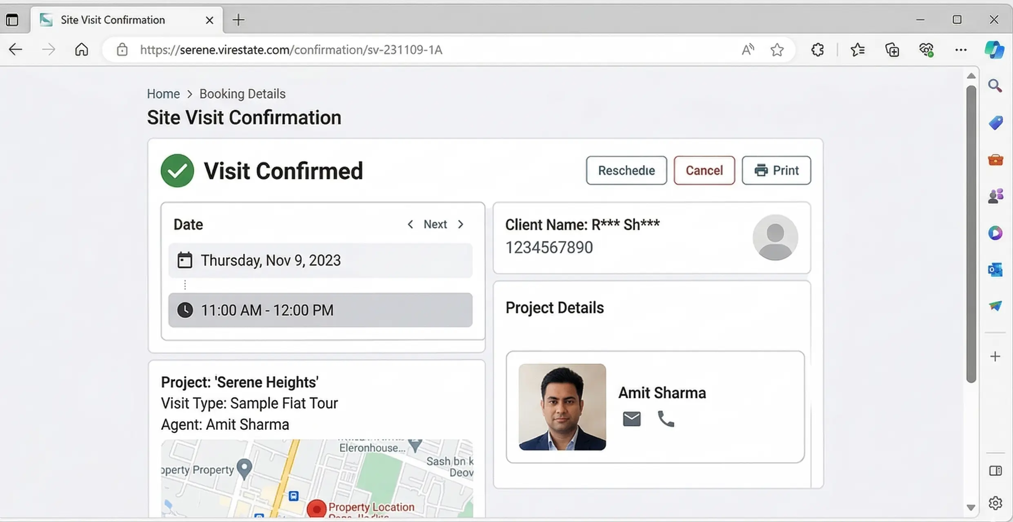Navigate to Home breadcrumb link
Image resolution: width=1013 pixels, height=522 pixels.
coord(163,94)
